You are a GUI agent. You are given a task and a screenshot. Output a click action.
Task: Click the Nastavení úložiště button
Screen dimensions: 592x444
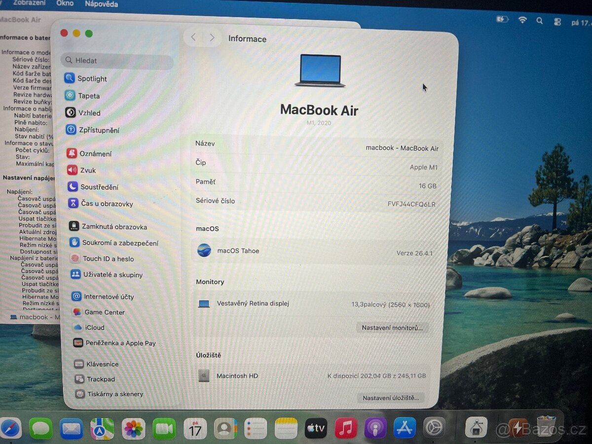pyautogui.click(x=391, y=398)
